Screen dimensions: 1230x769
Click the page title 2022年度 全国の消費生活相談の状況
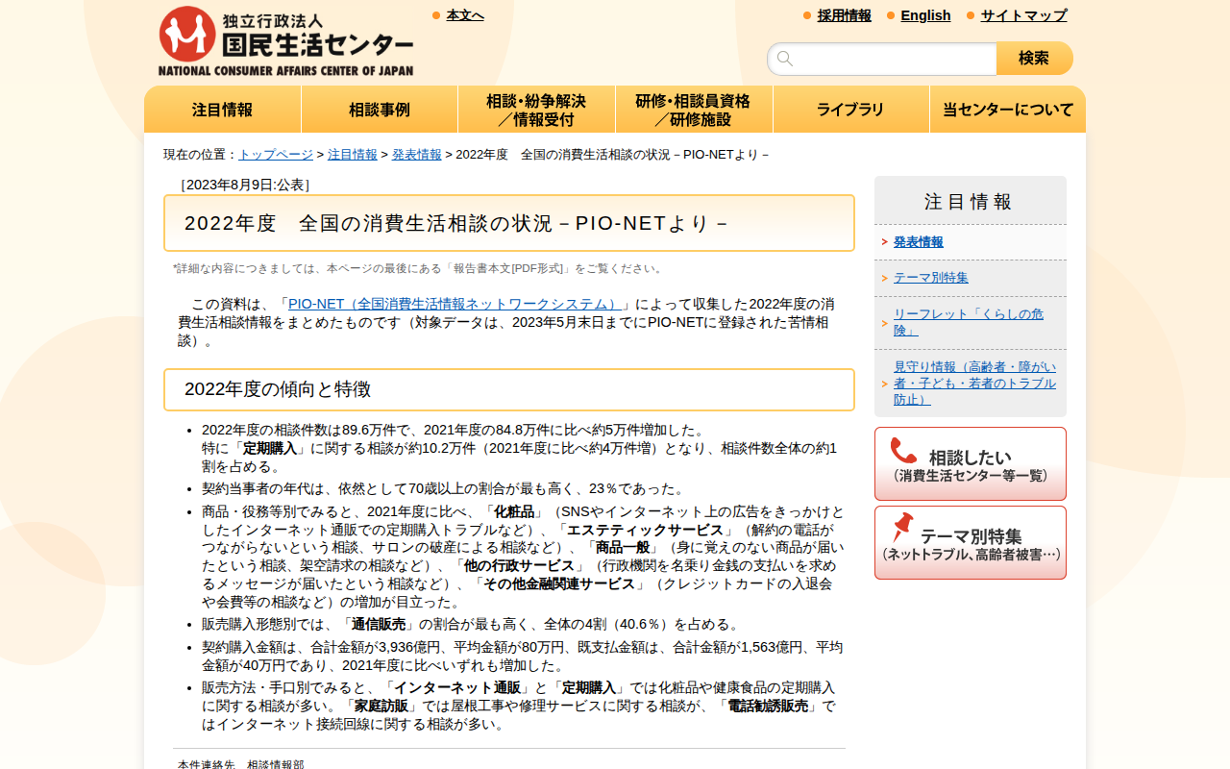coord(509,223)
